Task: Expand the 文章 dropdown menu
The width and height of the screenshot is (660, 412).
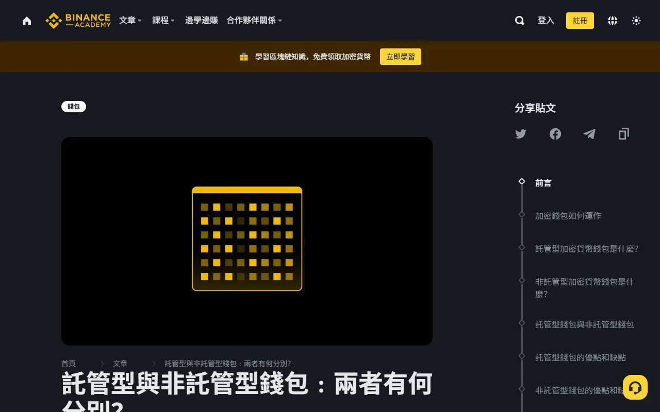Action: (130, 21)
